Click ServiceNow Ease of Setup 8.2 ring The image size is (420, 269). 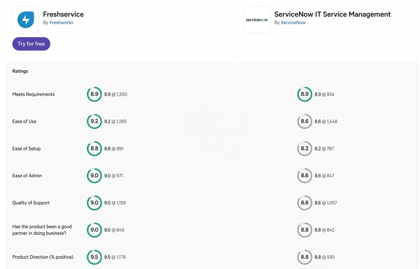tap(305, 149)
